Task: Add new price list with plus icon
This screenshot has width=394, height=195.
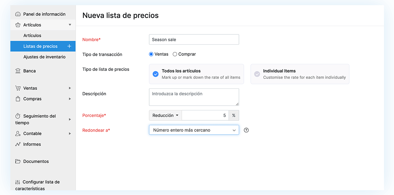Action: click(69, 46)
